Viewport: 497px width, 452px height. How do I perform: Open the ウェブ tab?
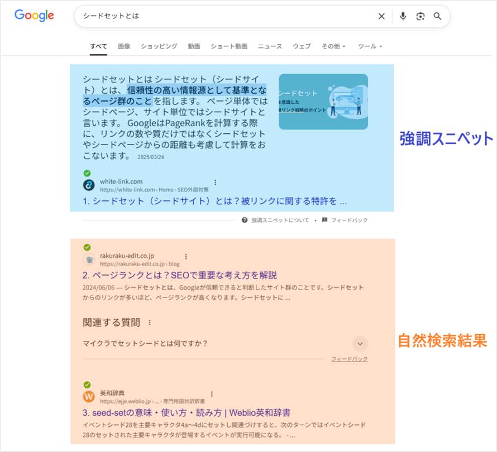(x=302, y=46)
